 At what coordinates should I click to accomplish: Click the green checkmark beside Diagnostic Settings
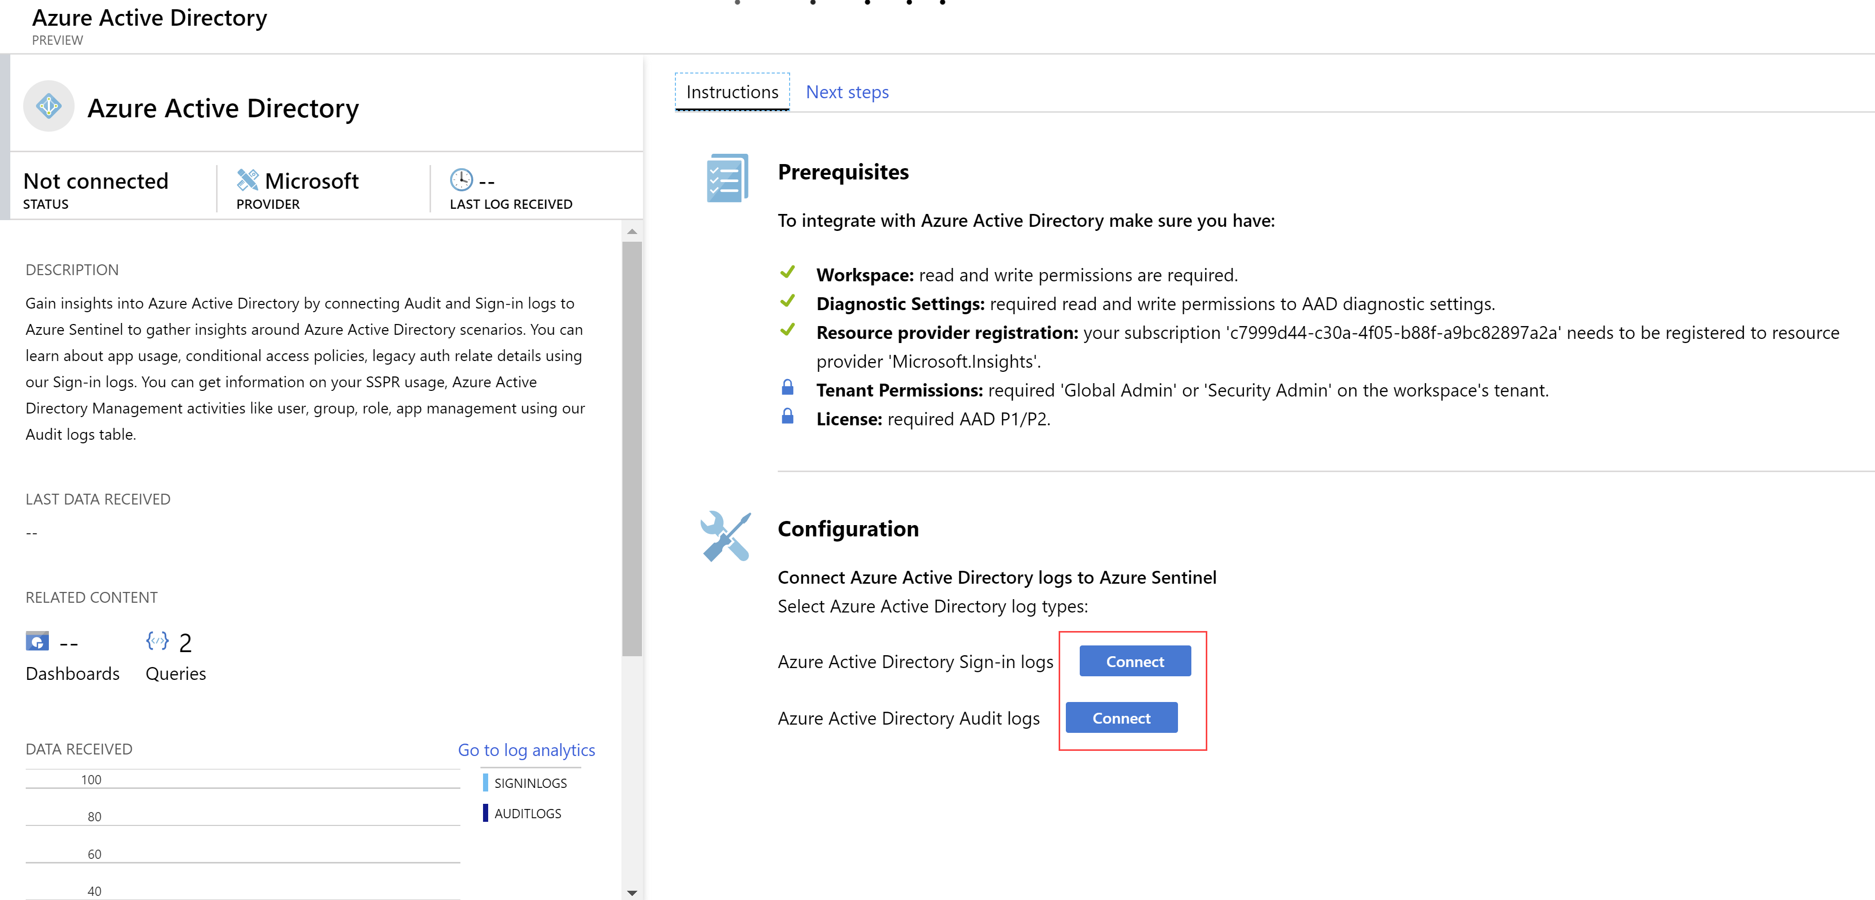click(788, 301)
